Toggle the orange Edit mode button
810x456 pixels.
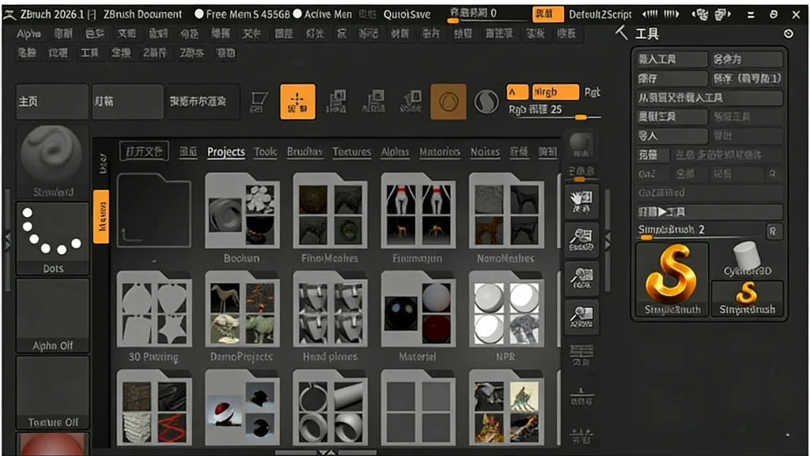(297, 102)
